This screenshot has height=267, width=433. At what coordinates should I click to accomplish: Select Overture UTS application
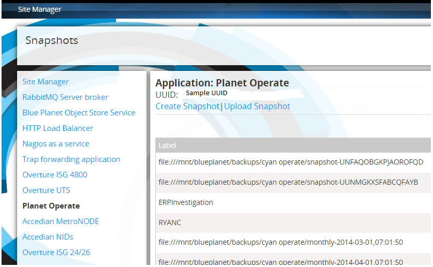[x=46, y=190]
